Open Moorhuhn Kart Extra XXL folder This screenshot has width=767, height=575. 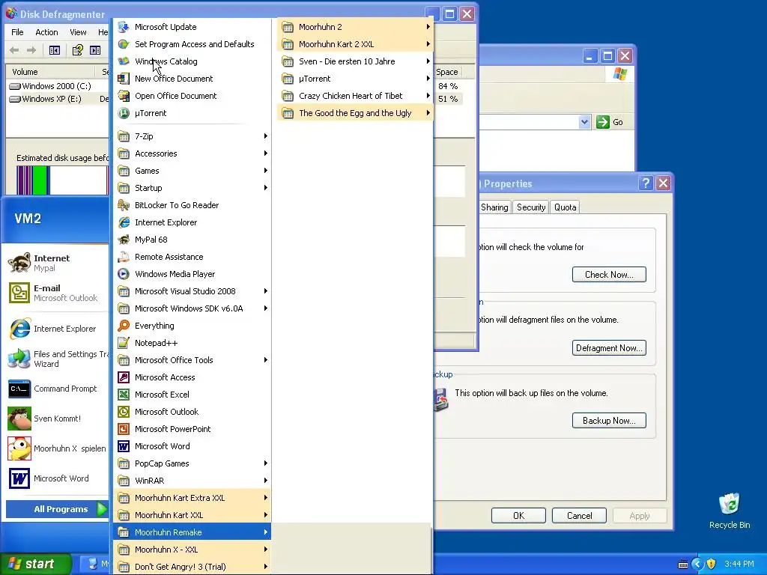point(192,498)
